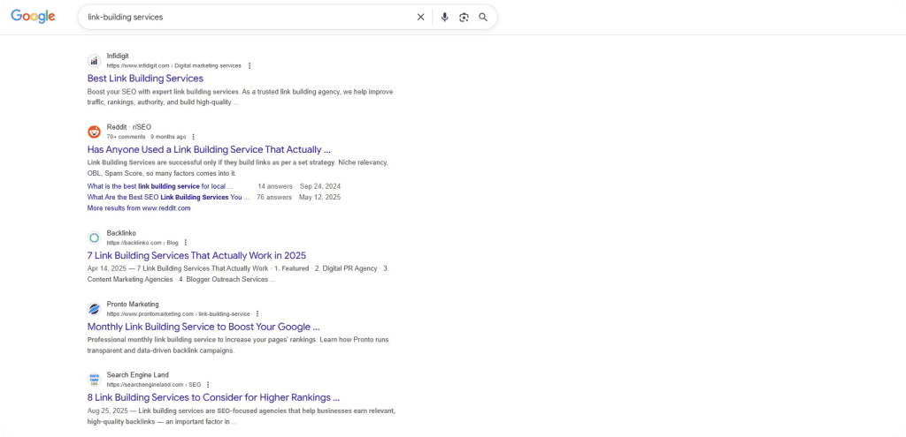Click More results from www.reddit.com
Screen dimensions: 906x437
[x=139, y=208]
